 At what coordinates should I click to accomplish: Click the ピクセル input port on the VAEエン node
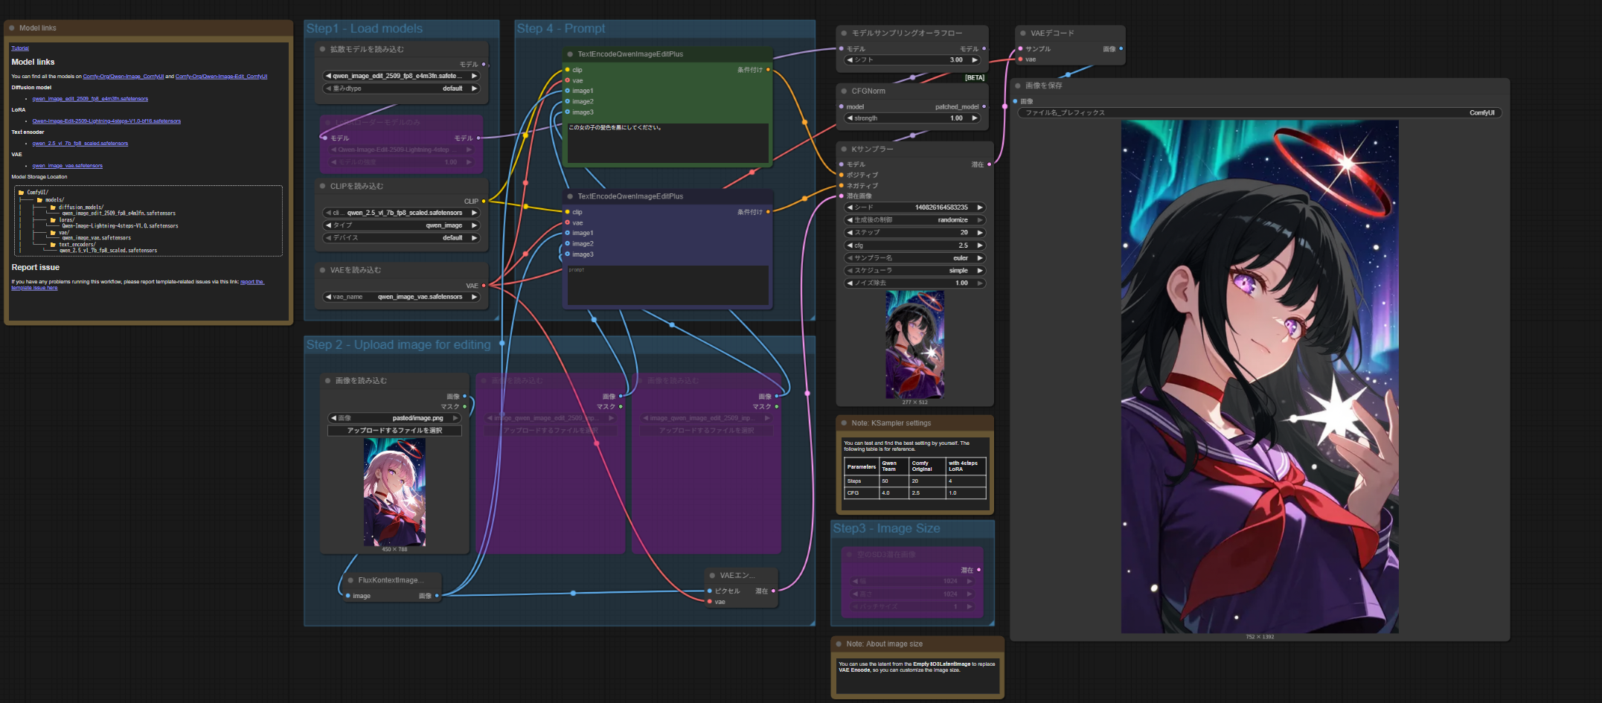[710, 591]
